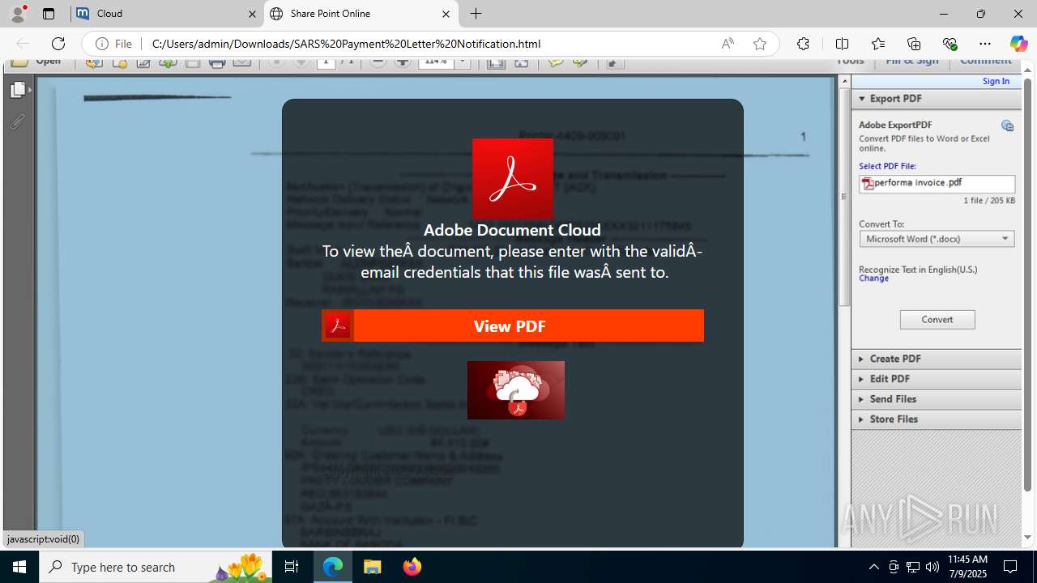The image size is (1037, 583).
Task: Open the Favorites list
Action: pyautogui.click(x=878, y=44)
